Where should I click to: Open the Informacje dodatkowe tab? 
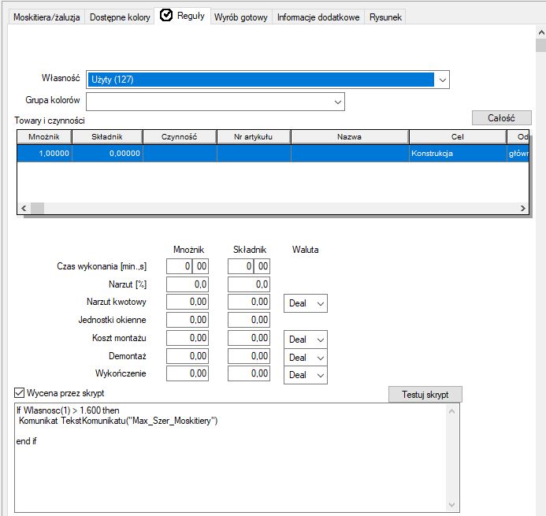(318, 17)
